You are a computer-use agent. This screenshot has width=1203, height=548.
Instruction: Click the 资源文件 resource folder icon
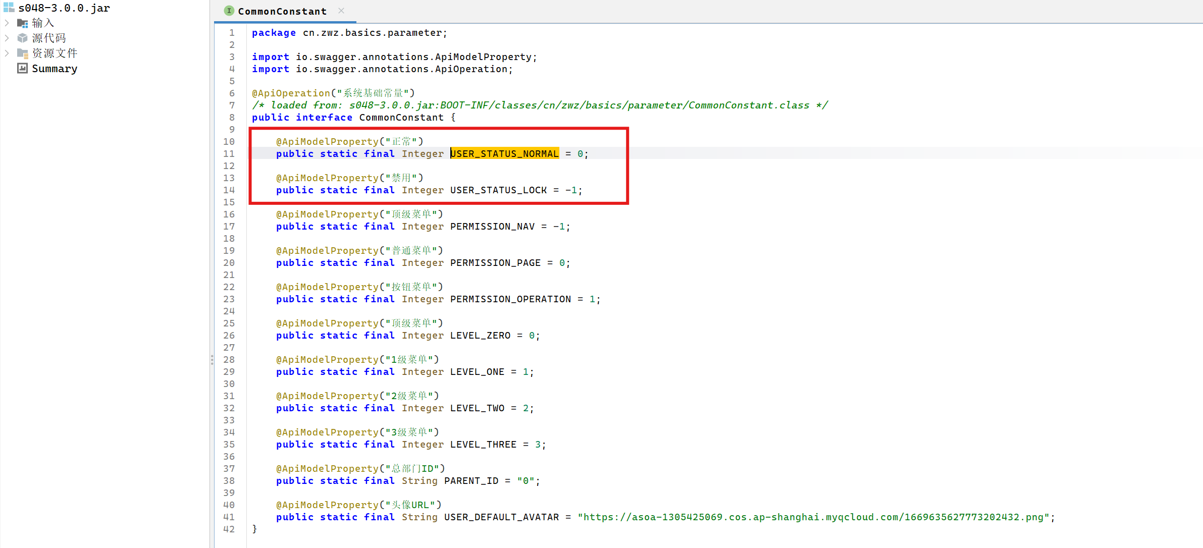point(22,53)
